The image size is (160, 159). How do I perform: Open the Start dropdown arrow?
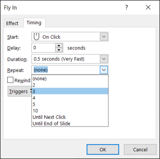tap(104, 37)
